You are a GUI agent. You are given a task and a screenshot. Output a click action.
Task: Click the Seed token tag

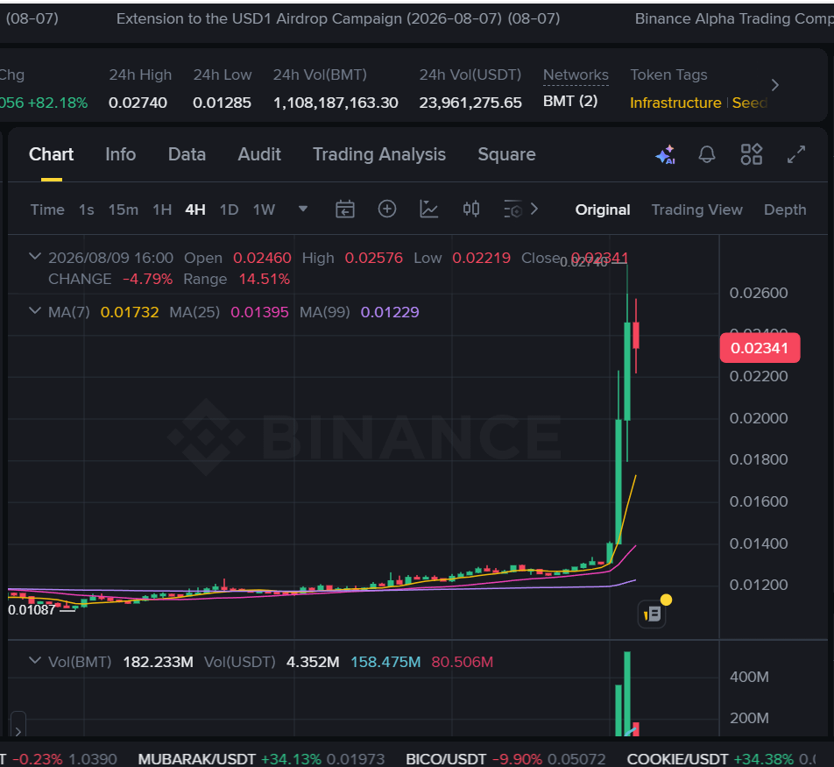coord(750,103)
